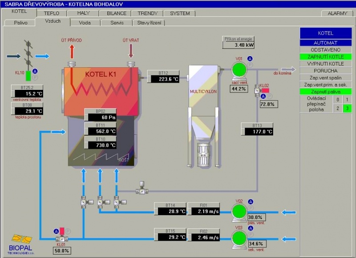Screen dimensions: 356x258
Task: Click the KL10 green position indicator
Action: (x=28, y=76)
